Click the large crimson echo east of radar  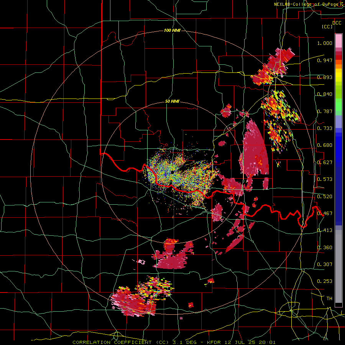point(255,149)
